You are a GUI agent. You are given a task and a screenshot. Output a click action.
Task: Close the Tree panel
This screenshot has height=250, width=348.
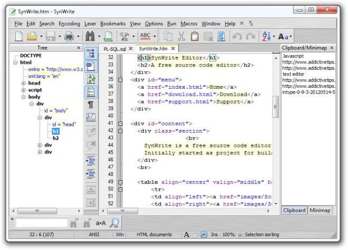(79, 48)
